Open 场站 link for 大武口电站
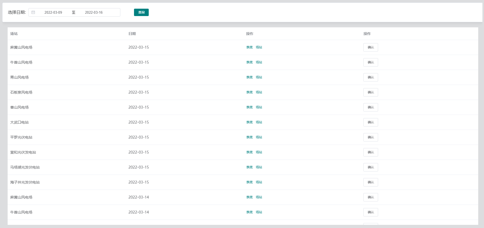 click(259, 122)
